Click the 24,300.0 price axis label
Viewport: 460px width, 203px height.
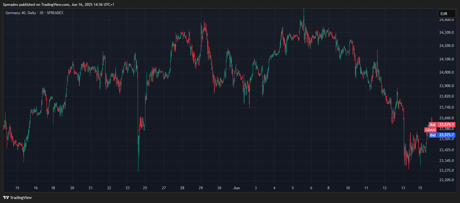click(447, 33)
